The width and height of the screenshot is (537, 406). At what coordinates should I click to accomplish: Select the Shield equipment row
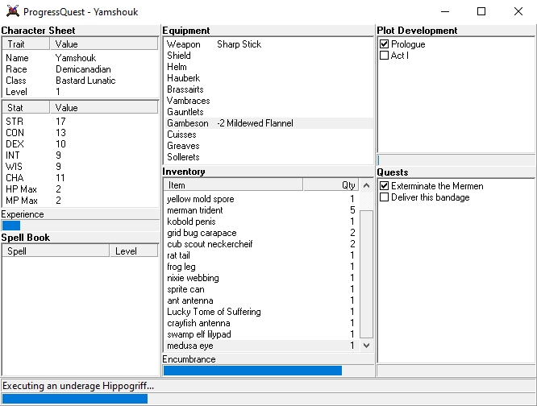(268, 56)
